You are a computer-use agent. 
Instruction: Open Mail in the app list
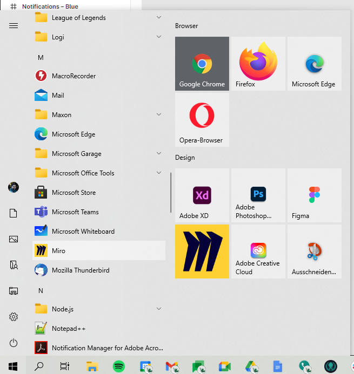(x=99, y=96)
